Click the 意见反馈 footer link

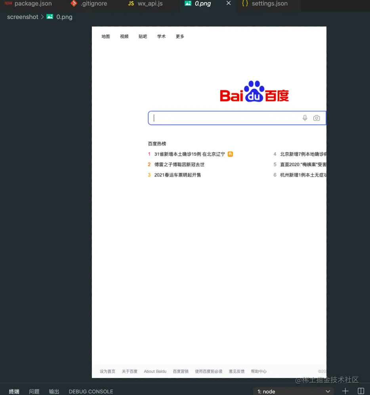click(236, 371)
